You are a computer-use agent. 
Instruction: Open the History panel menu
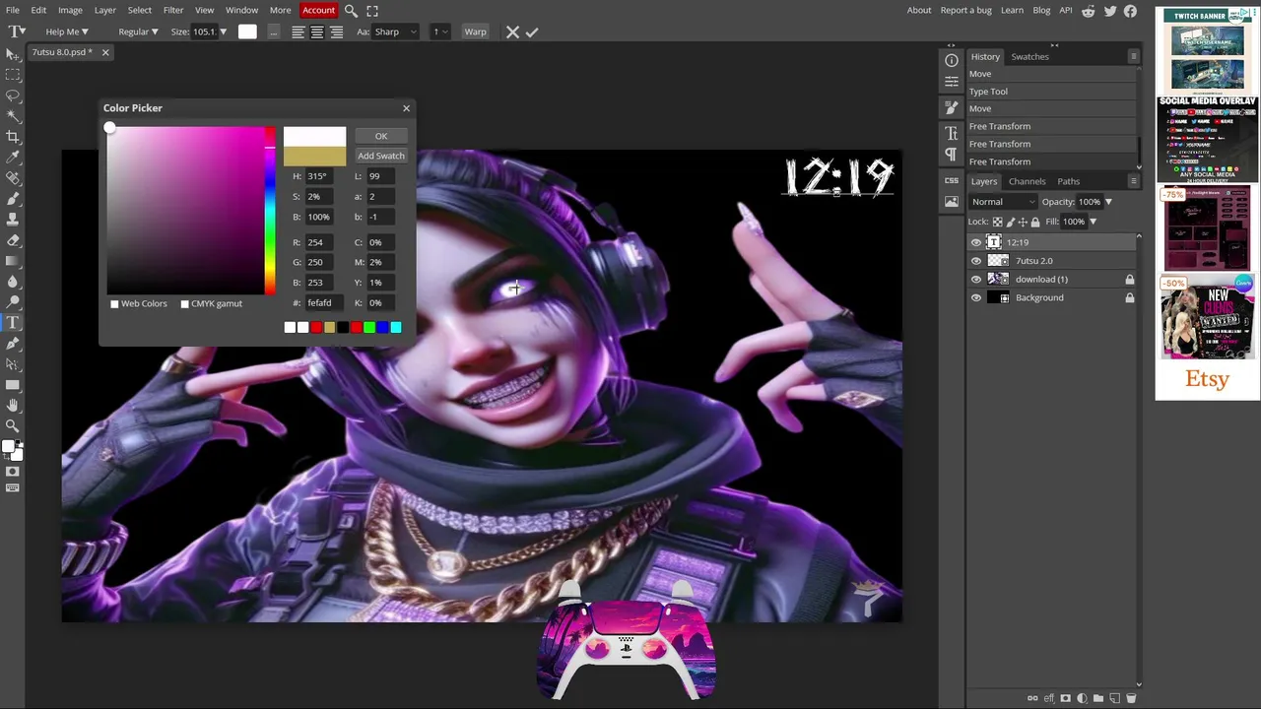(x=1134, y=56)
